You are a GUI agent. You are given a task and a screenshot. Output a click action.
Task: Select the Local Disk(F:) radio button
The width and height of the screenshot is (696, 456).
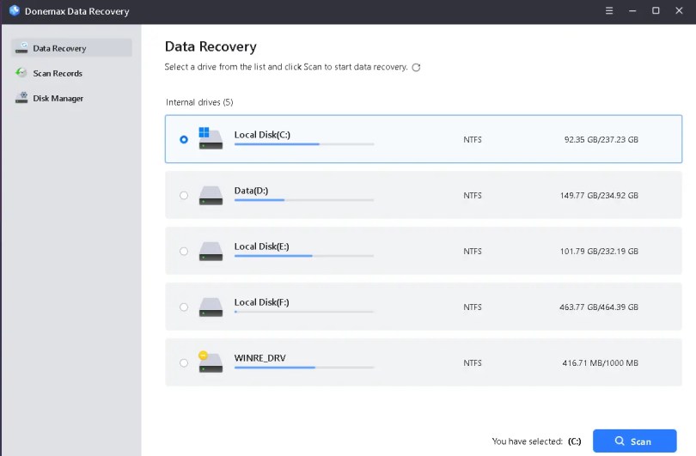184,307
